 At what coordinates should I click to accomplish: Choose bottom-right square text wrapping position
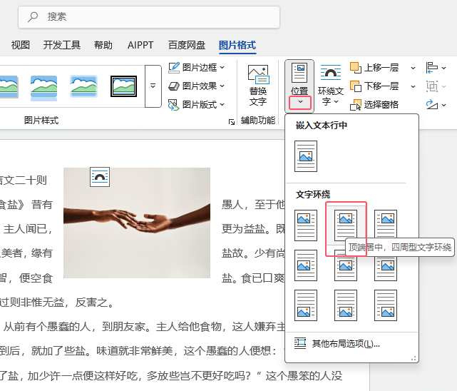pyautogui.click(x=386, y=305)
